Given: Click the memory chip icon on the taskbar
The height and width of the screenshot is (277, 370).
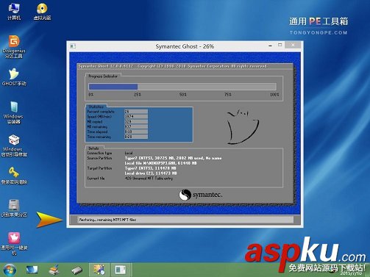Looking at the screenshot, I should pyautogui.click(x=77, y=270).
